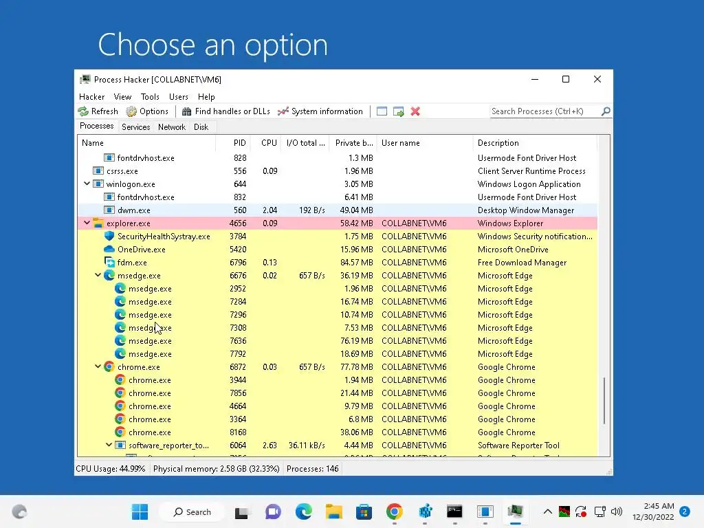The height and width of the screenshot is (528, 704).
Task: Click Process Hacker title bar icon
Action: tap(85, 80)
